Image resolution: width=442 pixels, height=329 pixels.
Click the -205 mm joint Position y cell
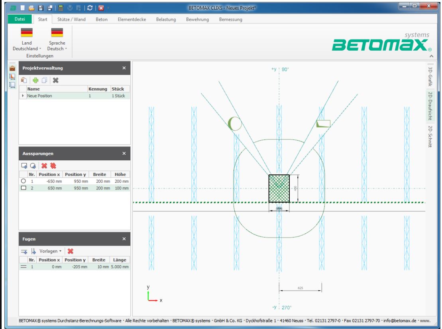pyautogui.click(x=75, y=267)
